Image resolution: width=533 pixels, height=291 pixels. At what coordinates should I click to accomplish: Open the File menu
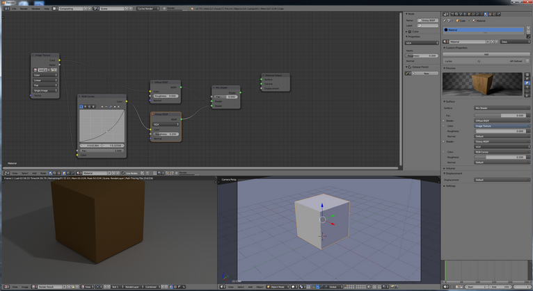tap(13, 8)
